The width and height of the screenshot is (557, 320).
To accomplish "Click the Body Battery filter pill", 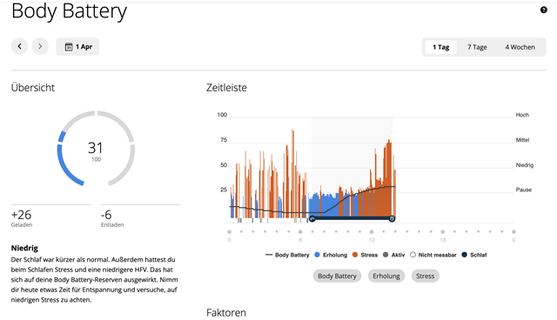I will 337,276.
